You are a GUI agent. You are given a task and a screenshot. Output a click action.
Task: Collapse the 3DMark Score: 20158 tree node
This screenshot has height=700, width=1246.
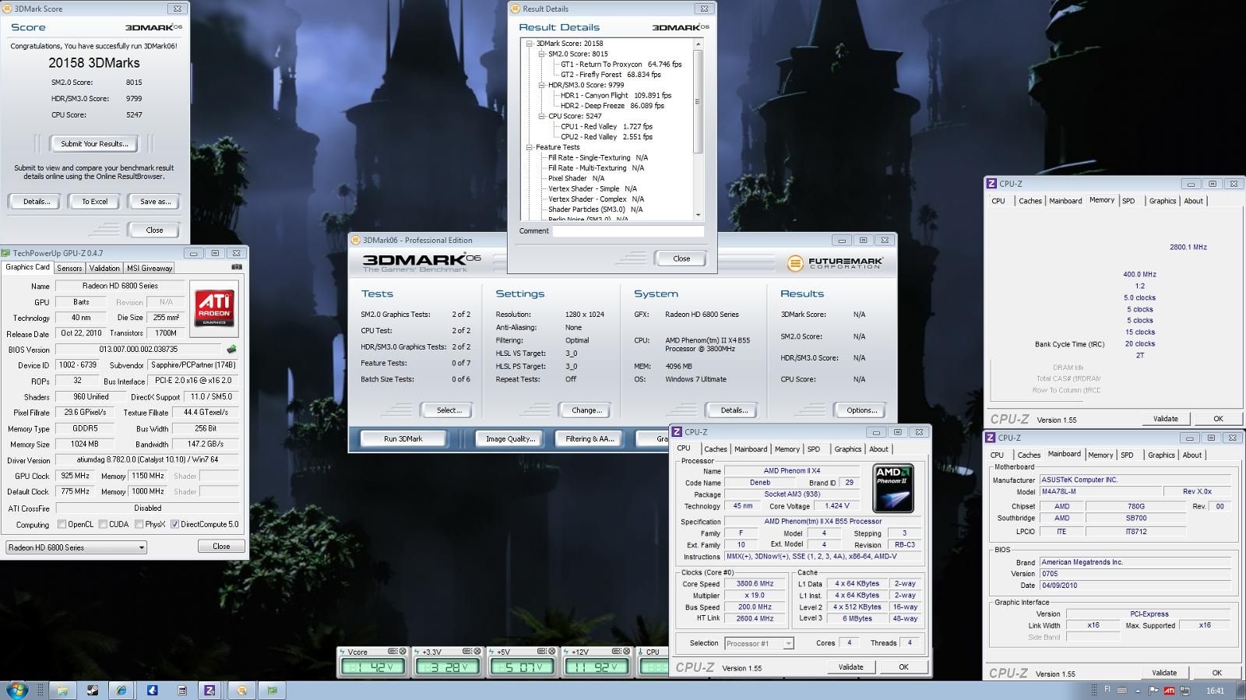tap(530, 44)
